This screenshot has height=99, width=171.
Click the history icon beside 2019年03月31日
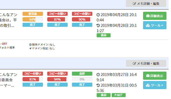(98, 85)
